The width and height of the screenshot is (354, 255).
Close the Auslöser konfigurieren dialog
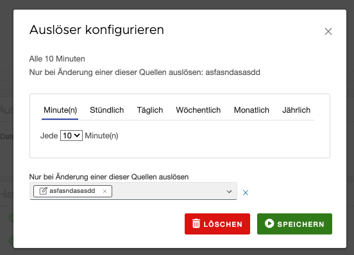point(328,31)
